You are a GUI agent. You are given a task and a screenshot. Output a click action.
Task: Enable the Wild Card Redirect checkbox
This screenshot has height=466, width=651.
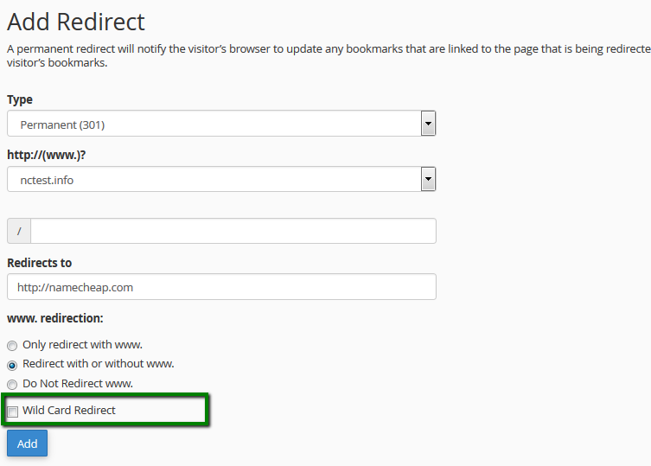12,412
